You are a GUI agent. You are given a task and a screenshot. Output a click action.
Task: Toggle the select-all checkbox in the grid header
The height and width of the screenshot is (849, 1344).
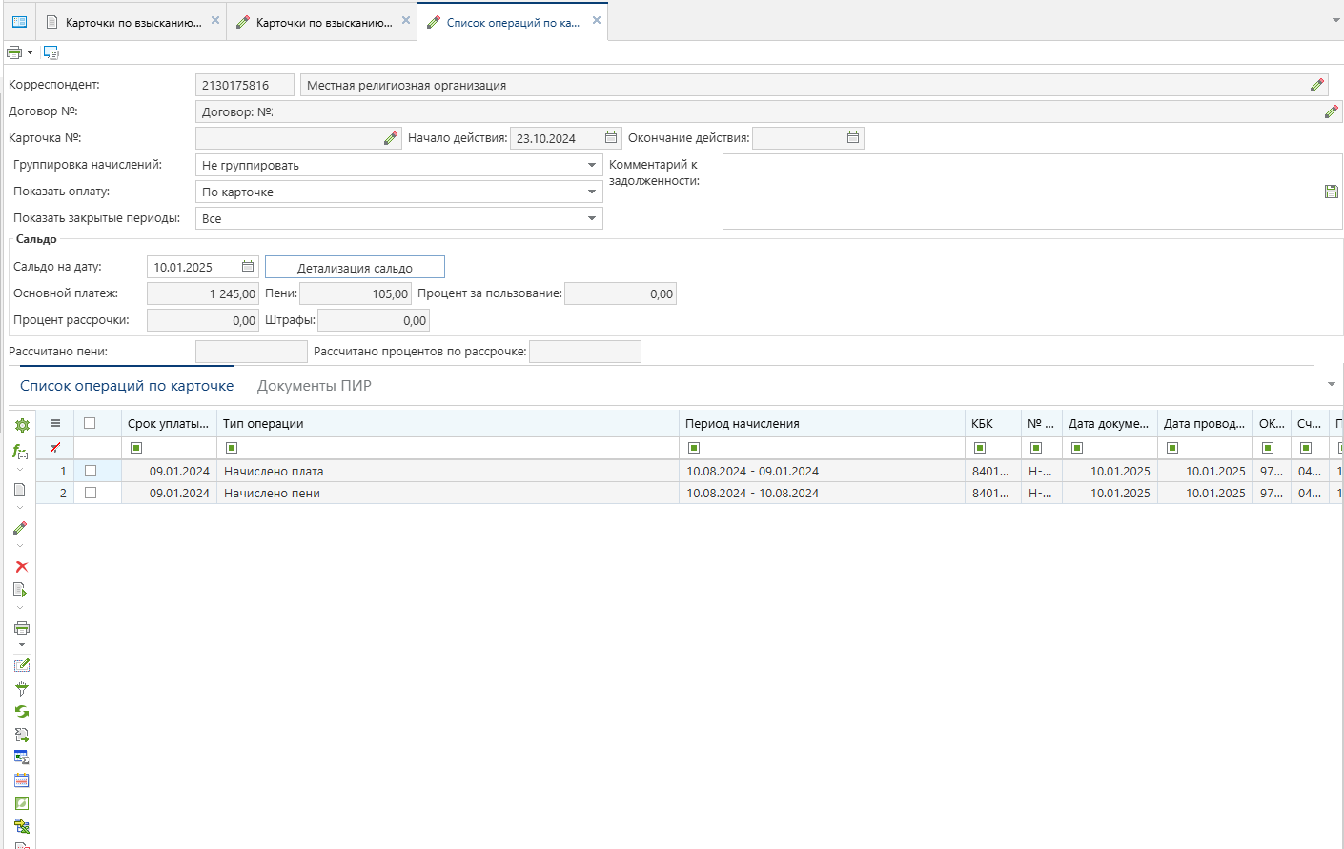90,423
